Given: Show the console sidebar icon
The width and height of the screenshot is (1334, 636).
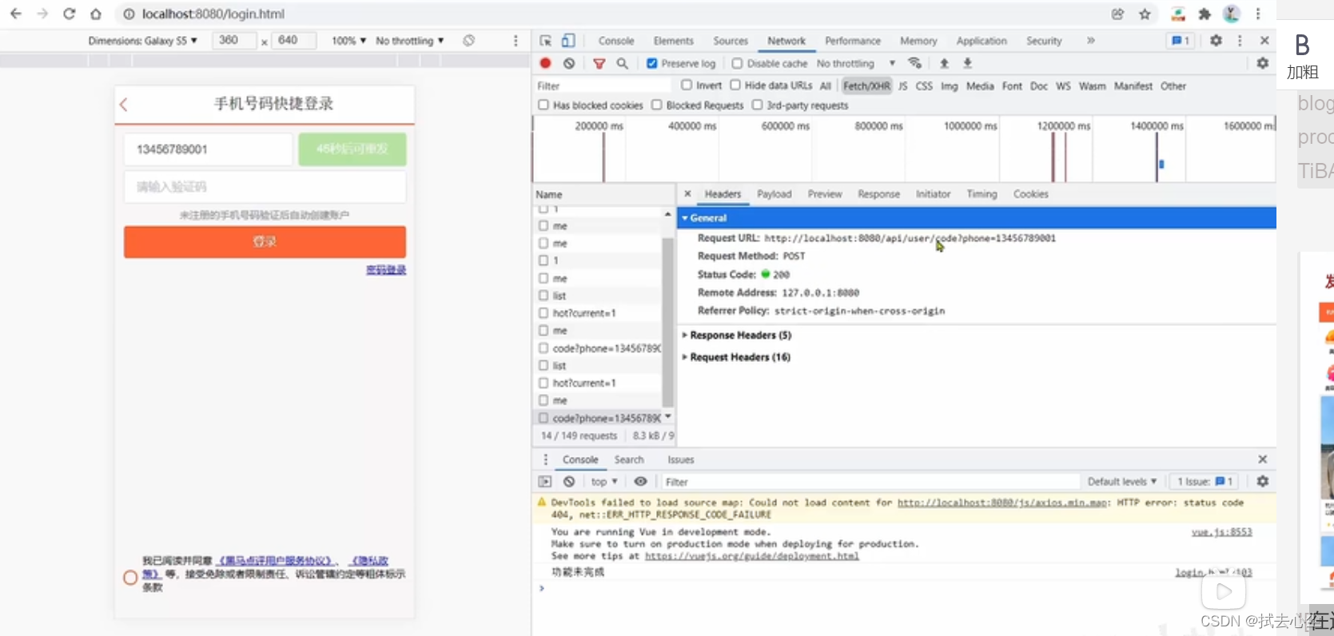Looking at the screenshot, I should (x=545, y=482).
